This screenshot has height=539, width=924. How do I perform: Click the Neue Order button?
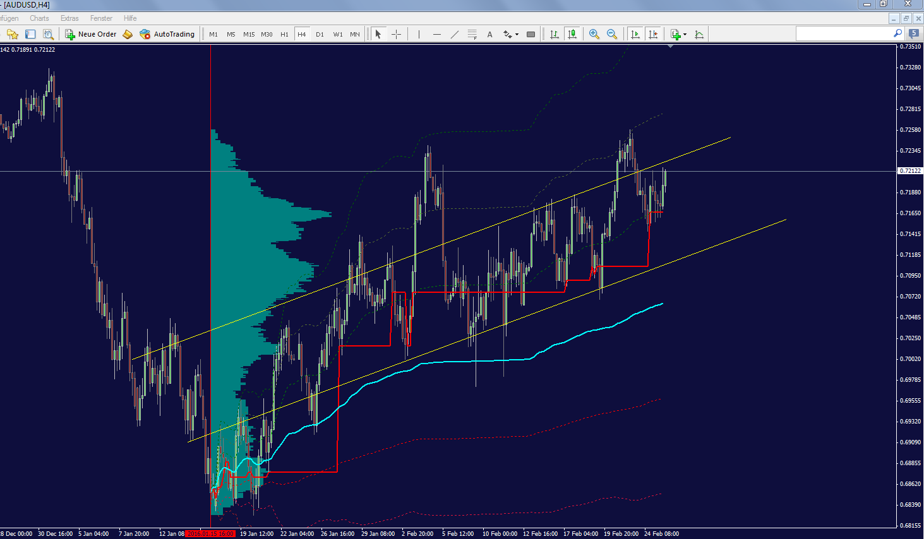[91, 34]
